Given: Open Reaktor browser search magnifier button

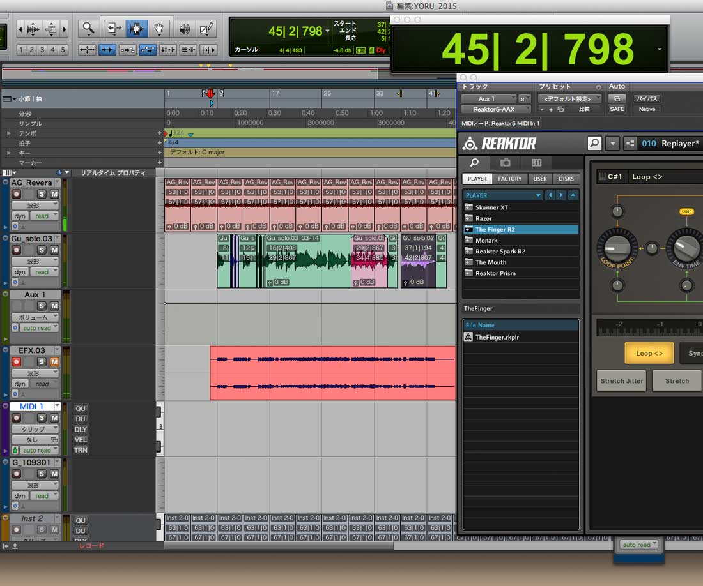Looking at the screenshot, I should tap(594, 143).
